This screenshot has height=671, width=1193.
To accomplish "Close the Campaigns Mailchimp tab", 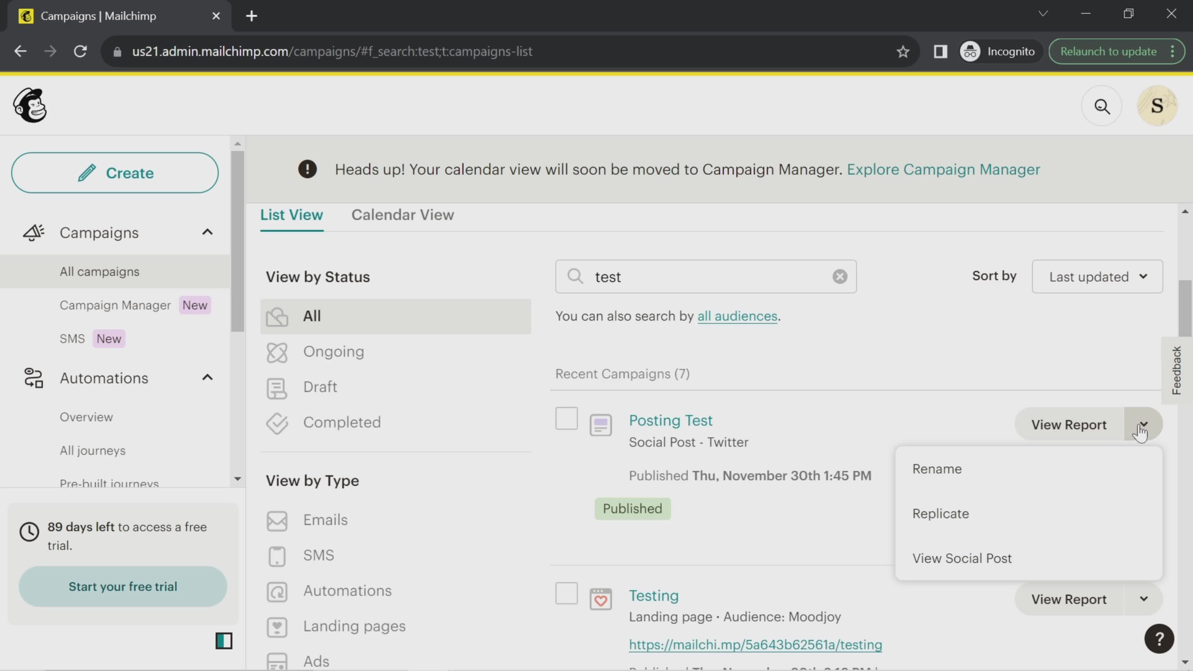I will pyautogui.click(x=216, y=16).
